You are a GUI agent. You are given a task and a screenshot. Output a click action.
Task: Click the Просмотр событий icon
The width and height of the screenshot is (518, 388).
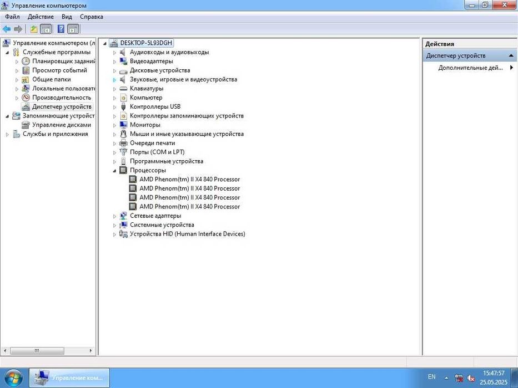26,70
